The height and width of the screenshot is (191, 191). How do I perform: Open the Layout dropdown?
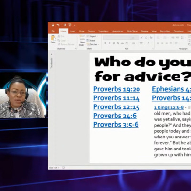pos(93,36)
